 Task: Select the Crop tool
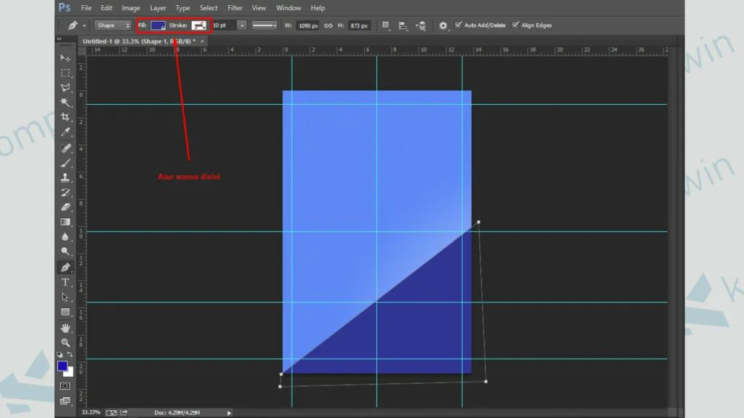(65, 117)
